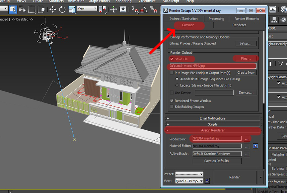Choose Production renderer with ... button

coord(247,139)
